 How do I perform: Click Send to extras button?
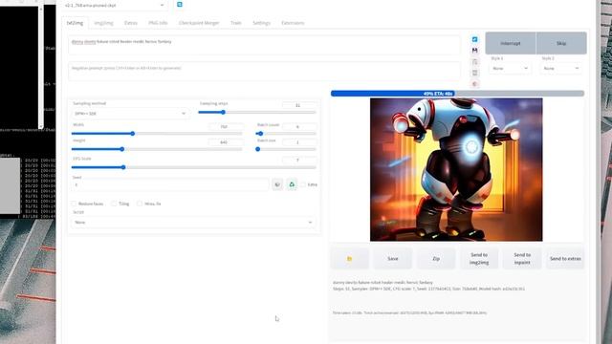coord(565,259)
